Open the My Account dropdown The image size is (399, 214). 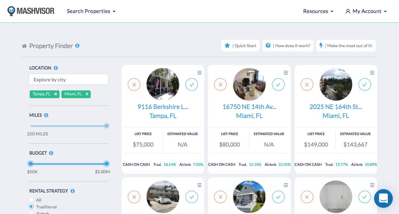(x=367, y=11)
